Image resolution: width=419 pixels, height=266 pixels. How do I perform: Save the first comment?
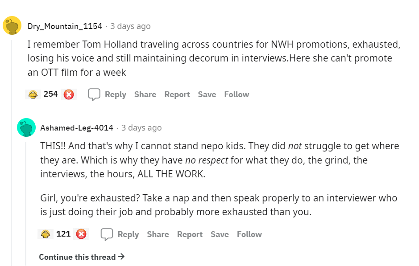[207, 94]
